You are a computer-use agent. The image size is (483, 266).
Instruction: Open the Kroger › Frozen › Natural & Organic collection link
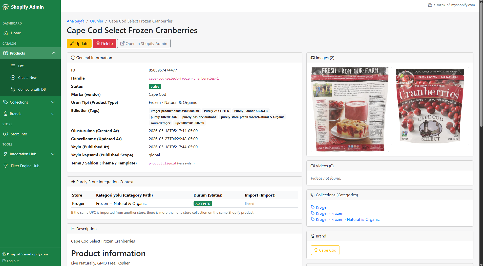(348, 219)
